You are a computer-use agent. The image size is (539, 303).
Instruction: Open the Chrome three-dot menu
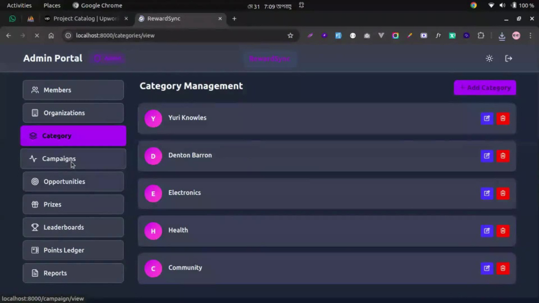(530, 36)
